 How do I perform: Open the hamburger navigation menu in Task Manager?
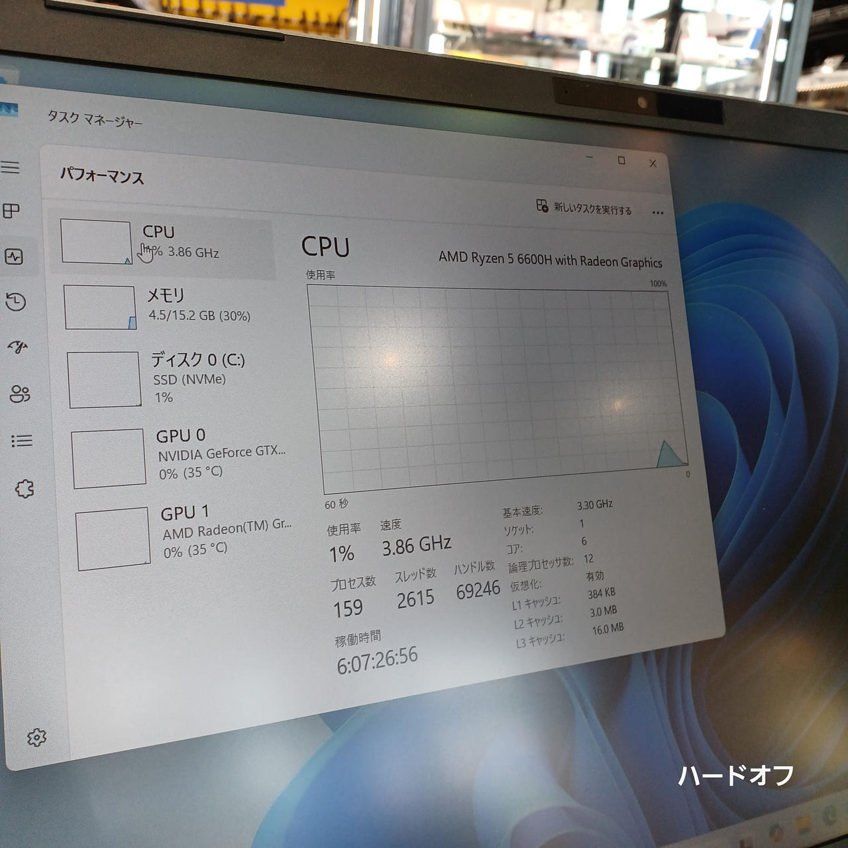(x=10, y=167)
